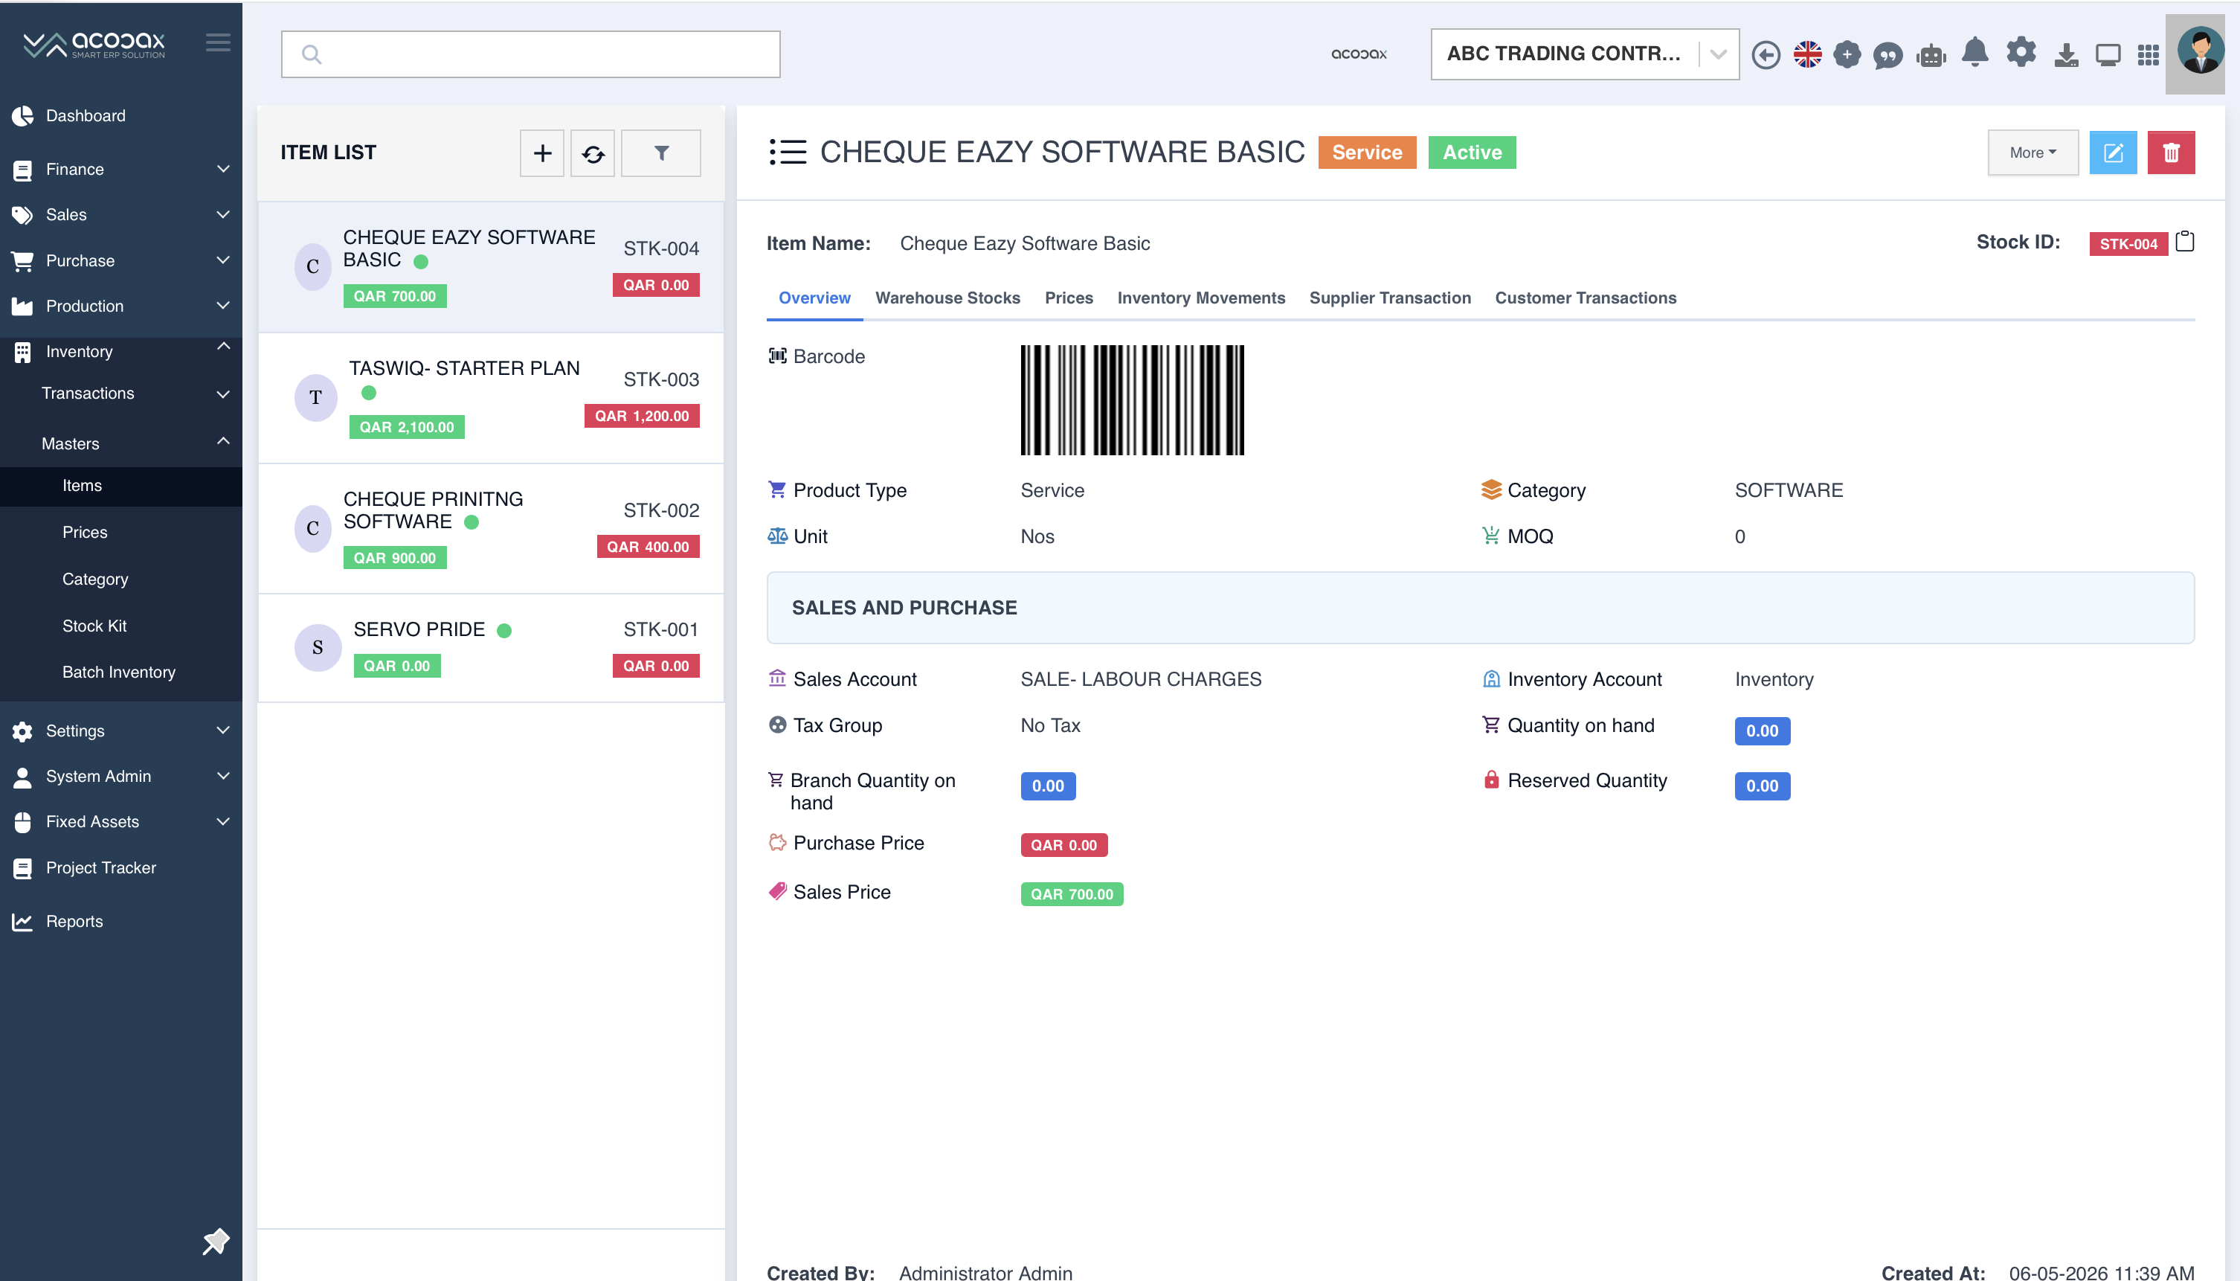The width and height of the screenshot is (2240, 1281).
Task: Open the More dropdown button
Action: point(2033,153)
